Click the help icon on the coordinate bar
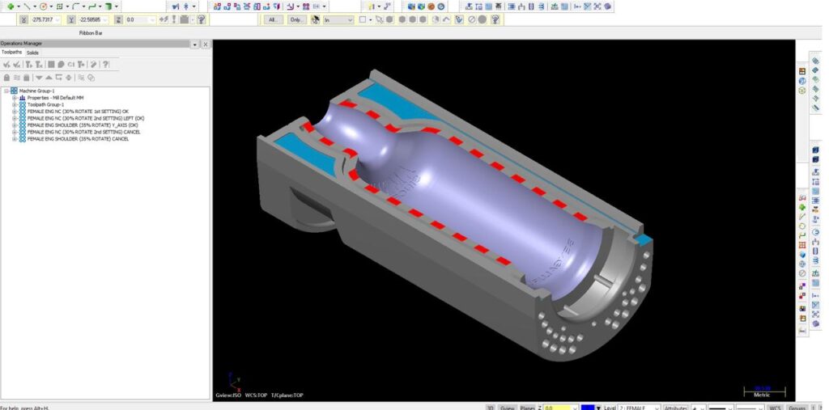829x410 pixels. tap(201, 19)
